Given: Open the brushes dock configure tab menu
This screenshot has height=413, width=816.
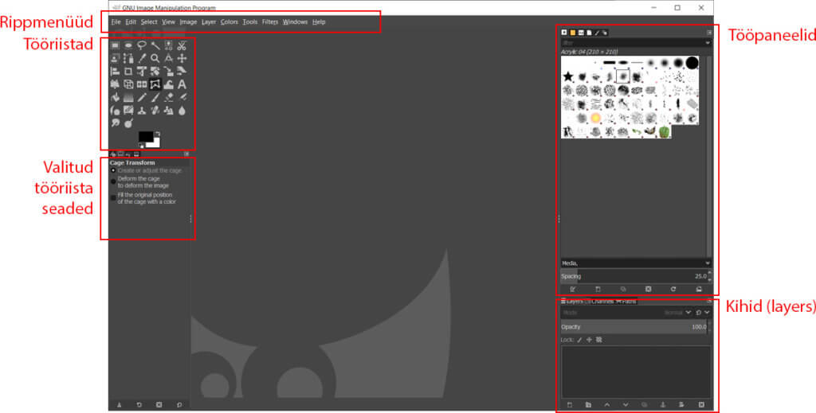Looking at the screenshot, I should pyautogui.click(x=708, y=33).
